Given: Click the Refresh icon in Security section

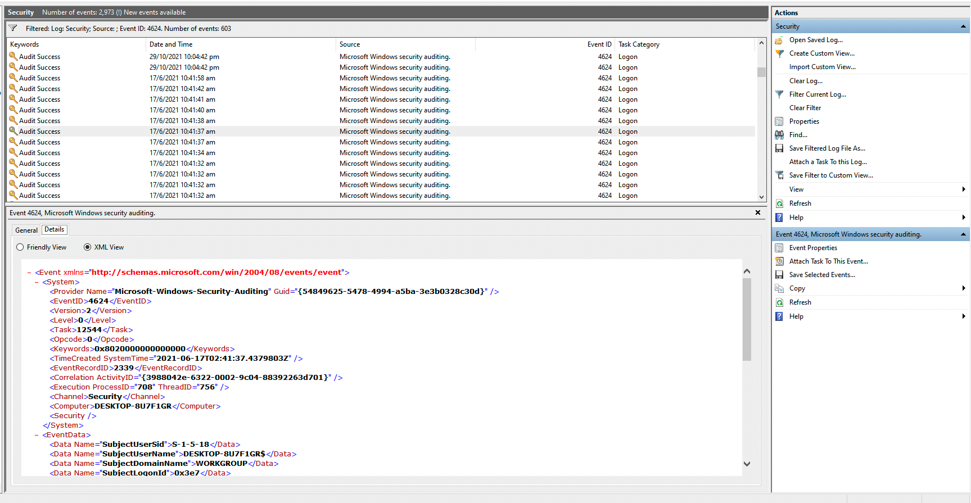Looking at the screenshot, I should click(779, 203).
